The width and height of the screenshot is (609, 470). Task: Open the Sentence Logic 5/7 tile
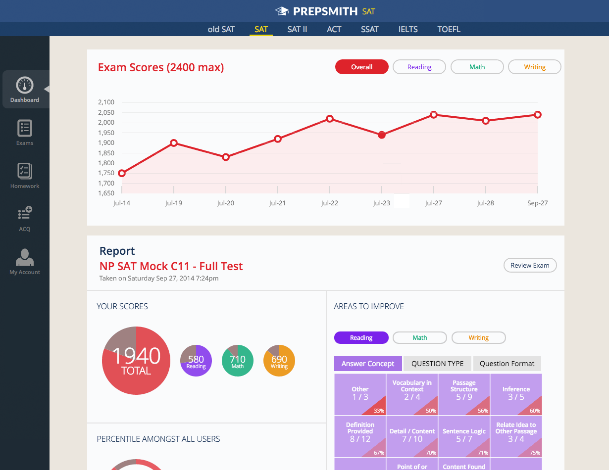click(x=464, y=436)
